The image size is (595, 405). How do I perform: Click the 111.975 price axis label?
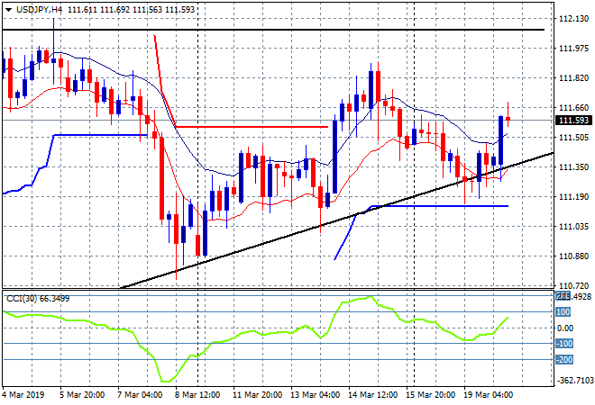(573, 48)
